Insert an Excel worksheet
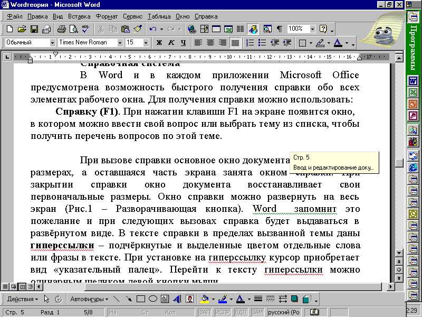Viewport: 422px width, 317px height. 228,29
